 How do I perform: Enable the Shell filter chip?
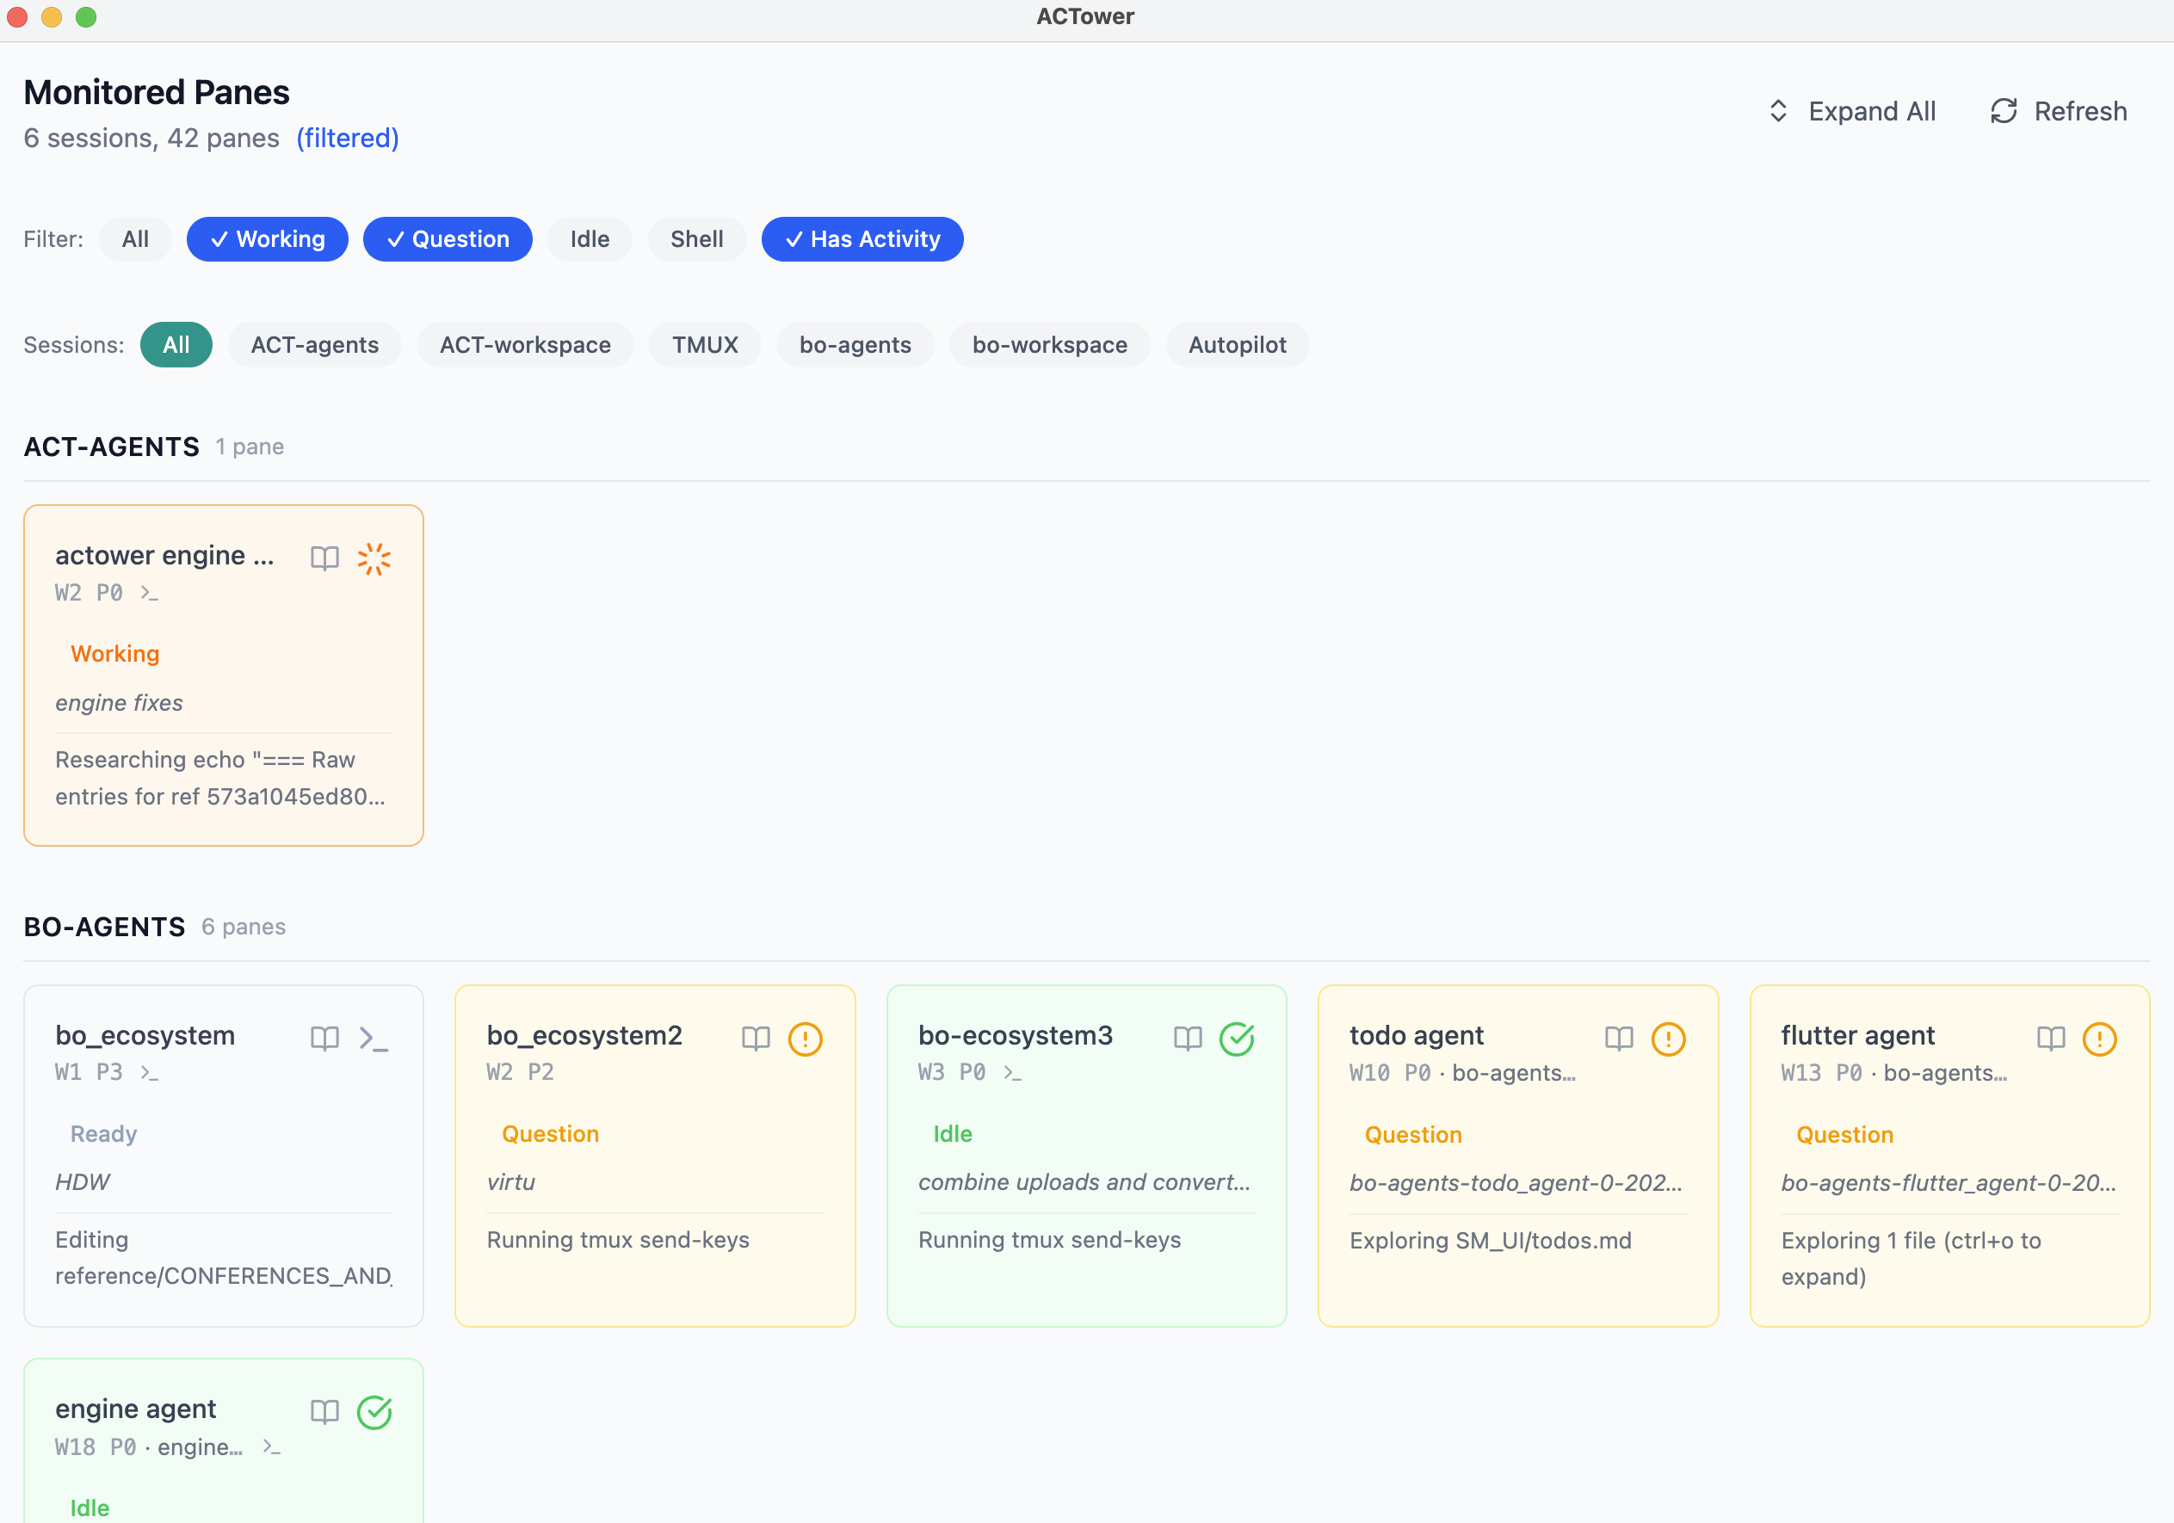point(697,239)
